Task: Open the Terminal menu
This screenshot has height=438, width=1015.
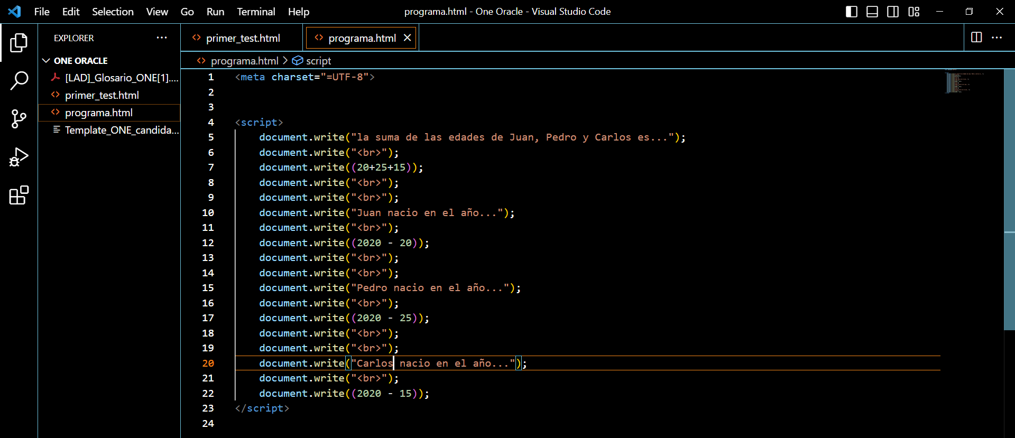Action: tap(256, 12)
